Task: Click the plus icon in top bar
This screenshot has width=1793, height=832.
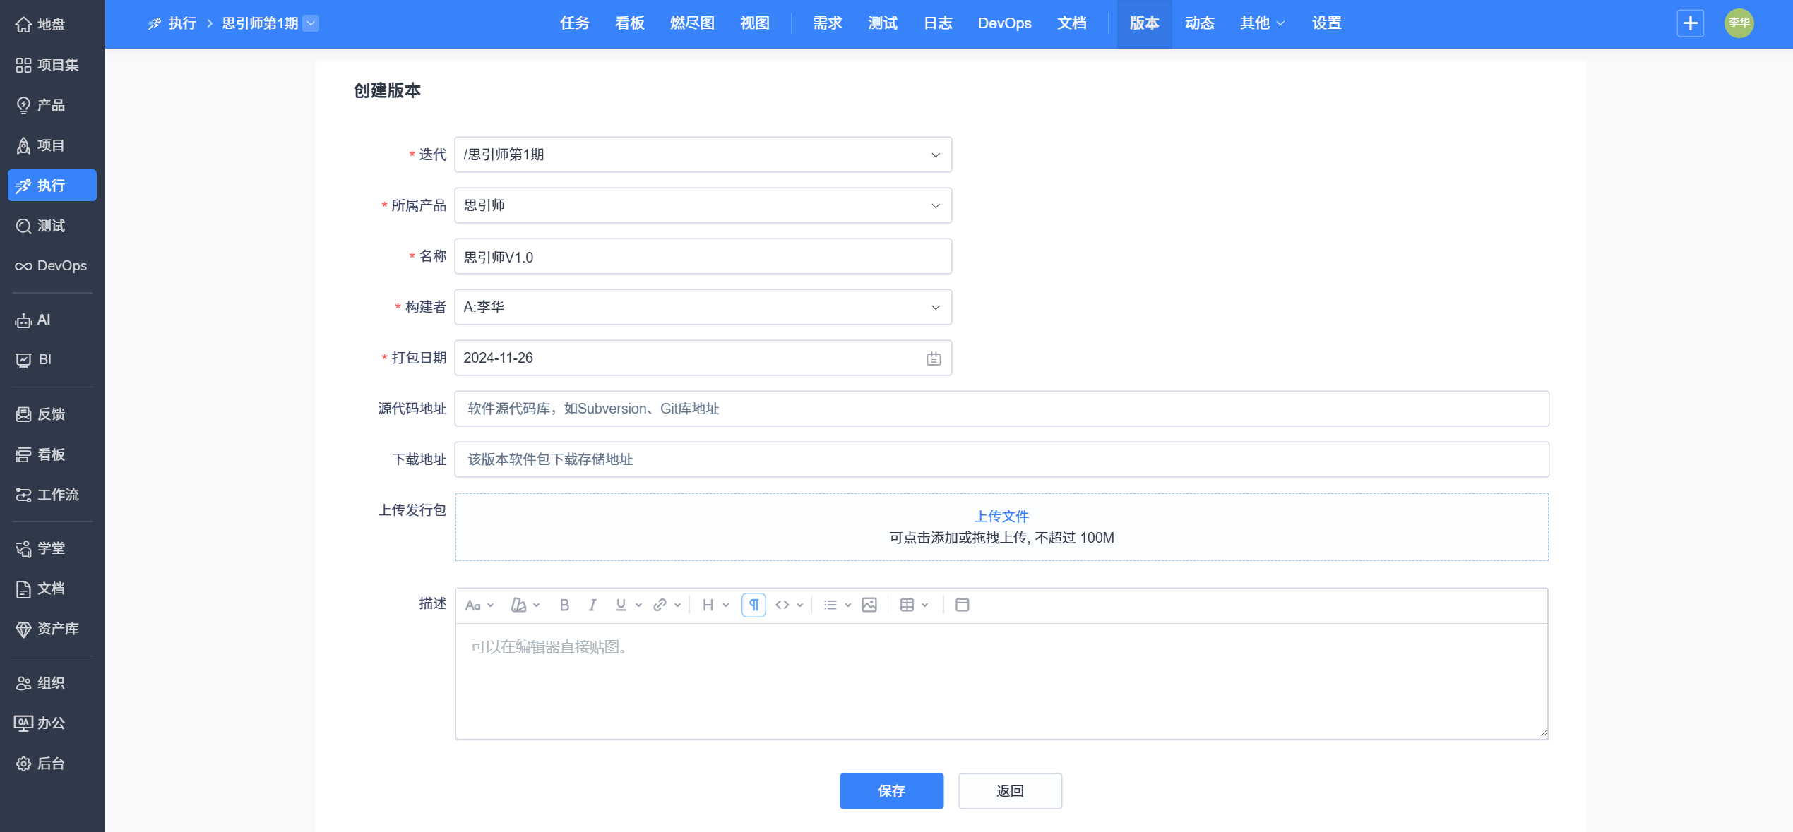Action: pyautogui.click(x=1690, y=23)
